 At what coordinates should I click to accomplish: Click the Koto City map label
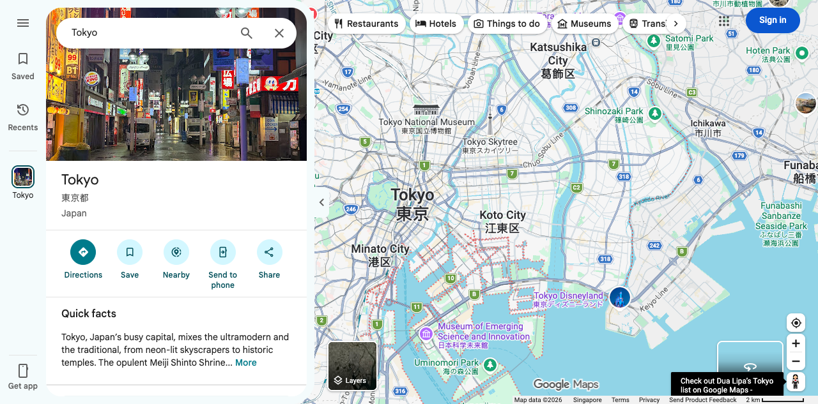(x=502, y=221)
